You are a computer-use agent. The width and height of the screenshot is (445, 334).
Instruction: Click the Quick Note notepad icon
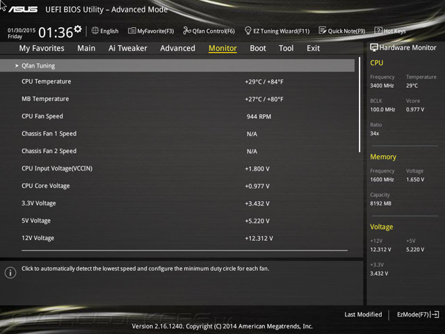pos(323,31)
